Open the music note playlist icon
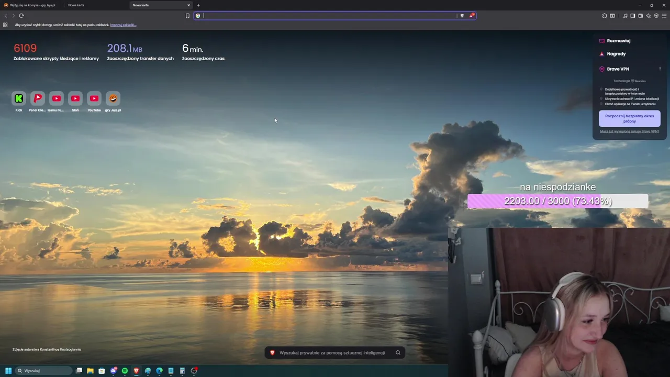The image size is (670, 377). pyautogui.click(x=625, y=16)
